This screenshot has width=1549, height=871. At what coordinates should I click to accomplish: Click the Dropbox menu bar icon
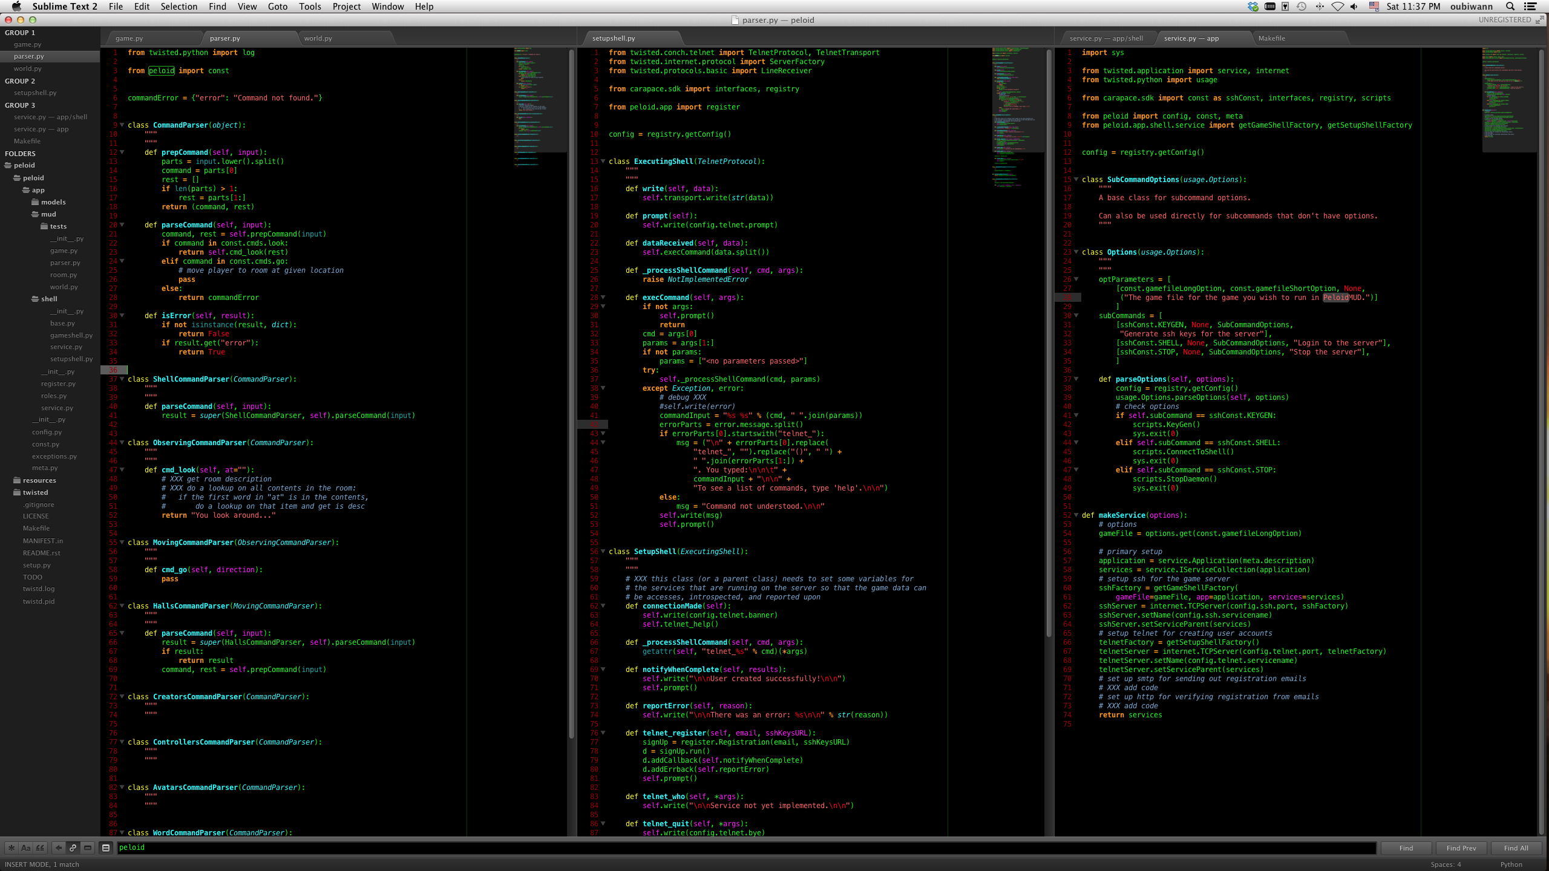(1253, 7)
